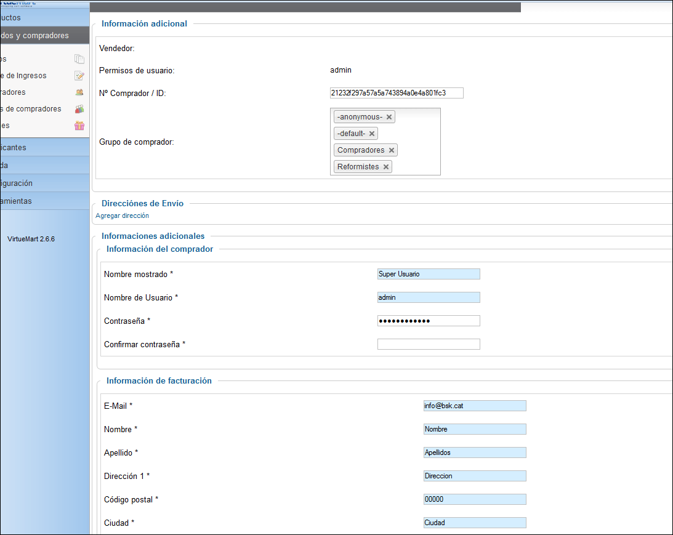Click the Dirección 1 field
Image resolution: width=673 pixels, height=535 pixels.
point(475,476)
